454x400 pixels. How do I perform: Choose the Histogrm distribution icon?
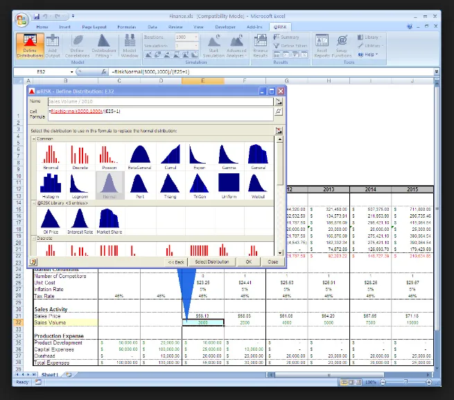[51, 186]
